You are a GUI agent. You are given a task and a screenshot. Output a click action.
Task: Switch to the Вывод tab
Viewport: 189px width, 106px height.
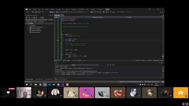56,79
